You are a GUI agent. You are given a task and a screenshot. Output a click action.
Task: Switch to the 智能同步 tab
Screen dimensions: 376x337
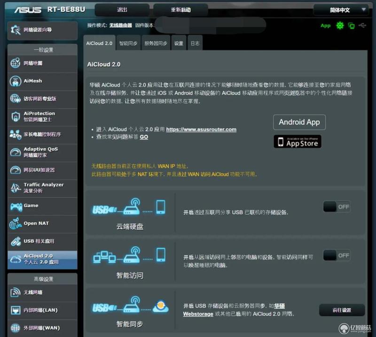(128, 43)
